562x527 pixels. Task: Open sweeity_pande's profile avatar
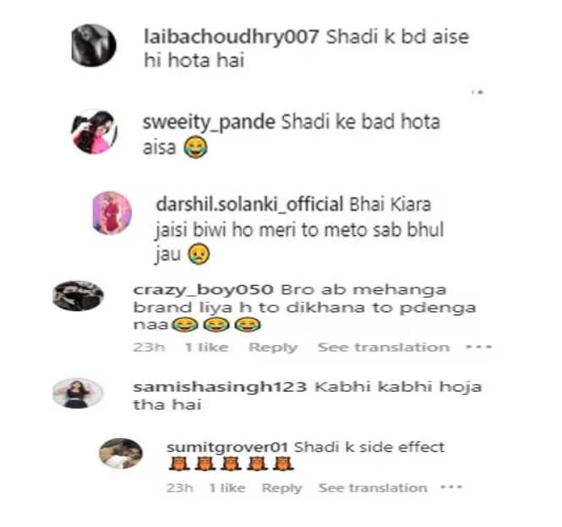click(x=95, y=132)
